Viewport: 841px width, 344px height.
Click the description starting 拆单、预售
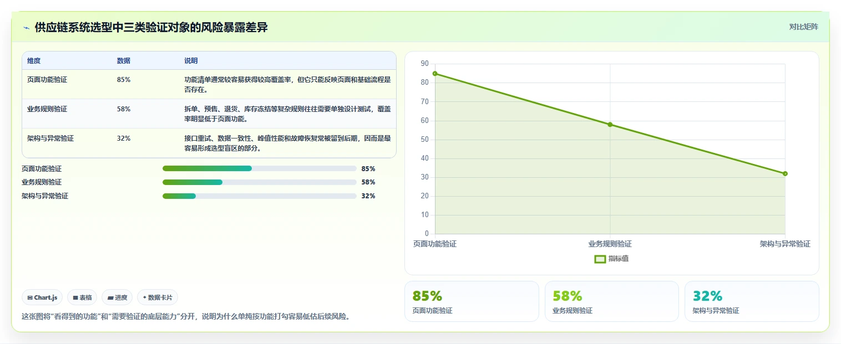[287, 114]
